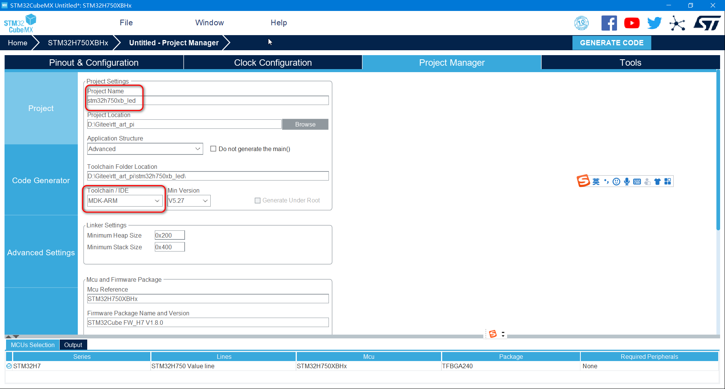Toggle Sogou punctuation mode icon
Screen dimensions: 725x389
606,182
